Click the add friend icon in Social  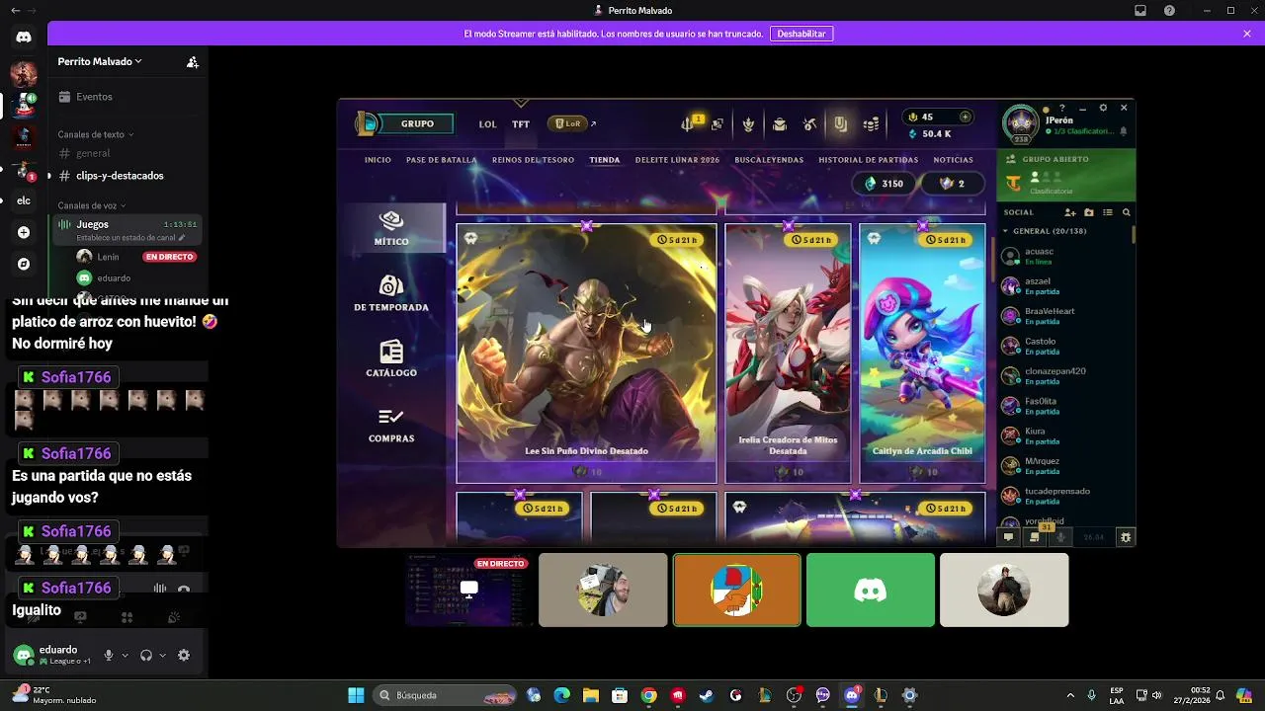1069,212
